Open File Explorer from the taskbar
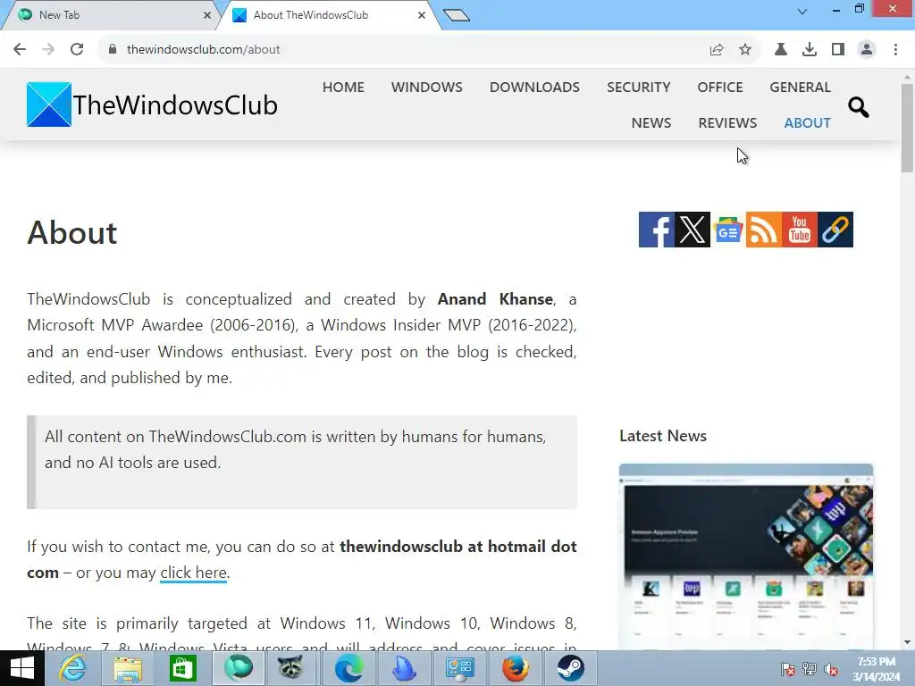 coord(128,668)
